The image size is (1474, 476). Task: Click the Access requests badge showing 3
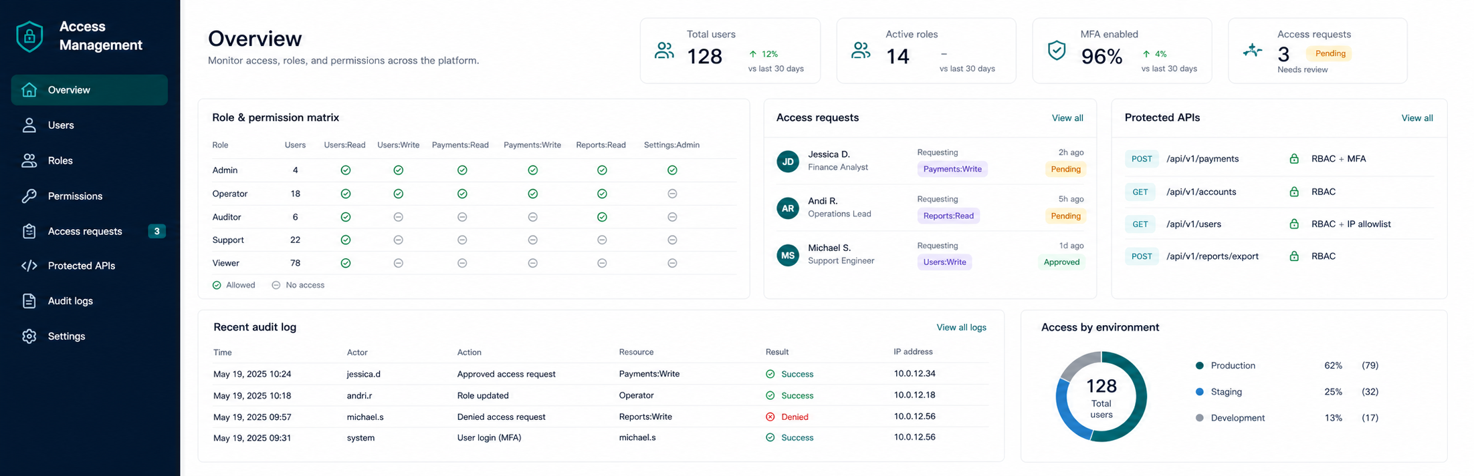156,231
